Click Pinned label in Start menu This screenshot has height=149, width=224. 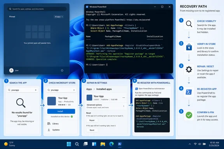(12, 17)
